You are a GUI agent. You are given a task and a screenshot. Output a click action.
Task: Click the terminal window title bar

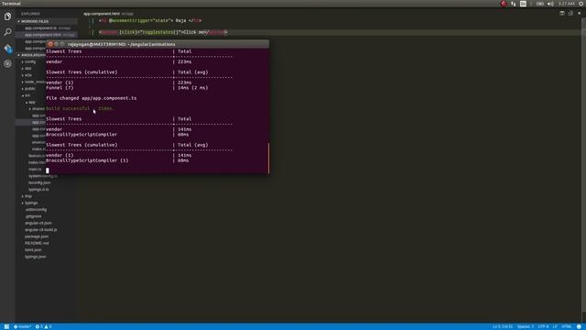tap(157, 44)
